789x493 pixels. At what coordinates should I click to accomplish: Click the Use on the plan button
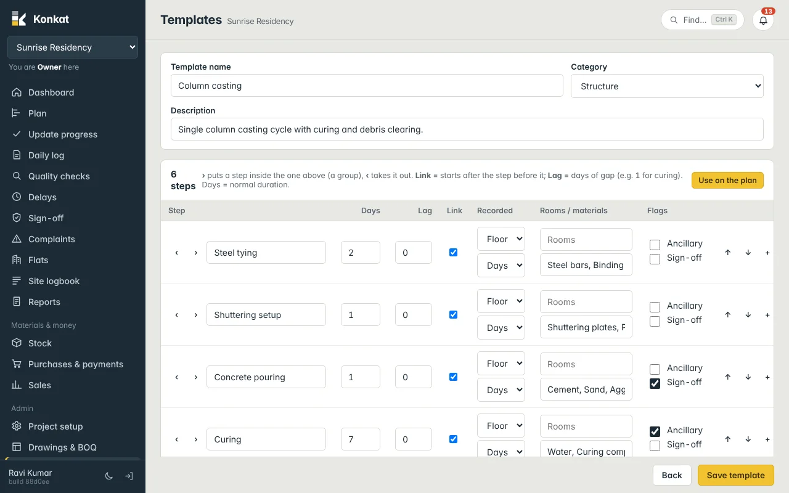click(x=727, y=181)
